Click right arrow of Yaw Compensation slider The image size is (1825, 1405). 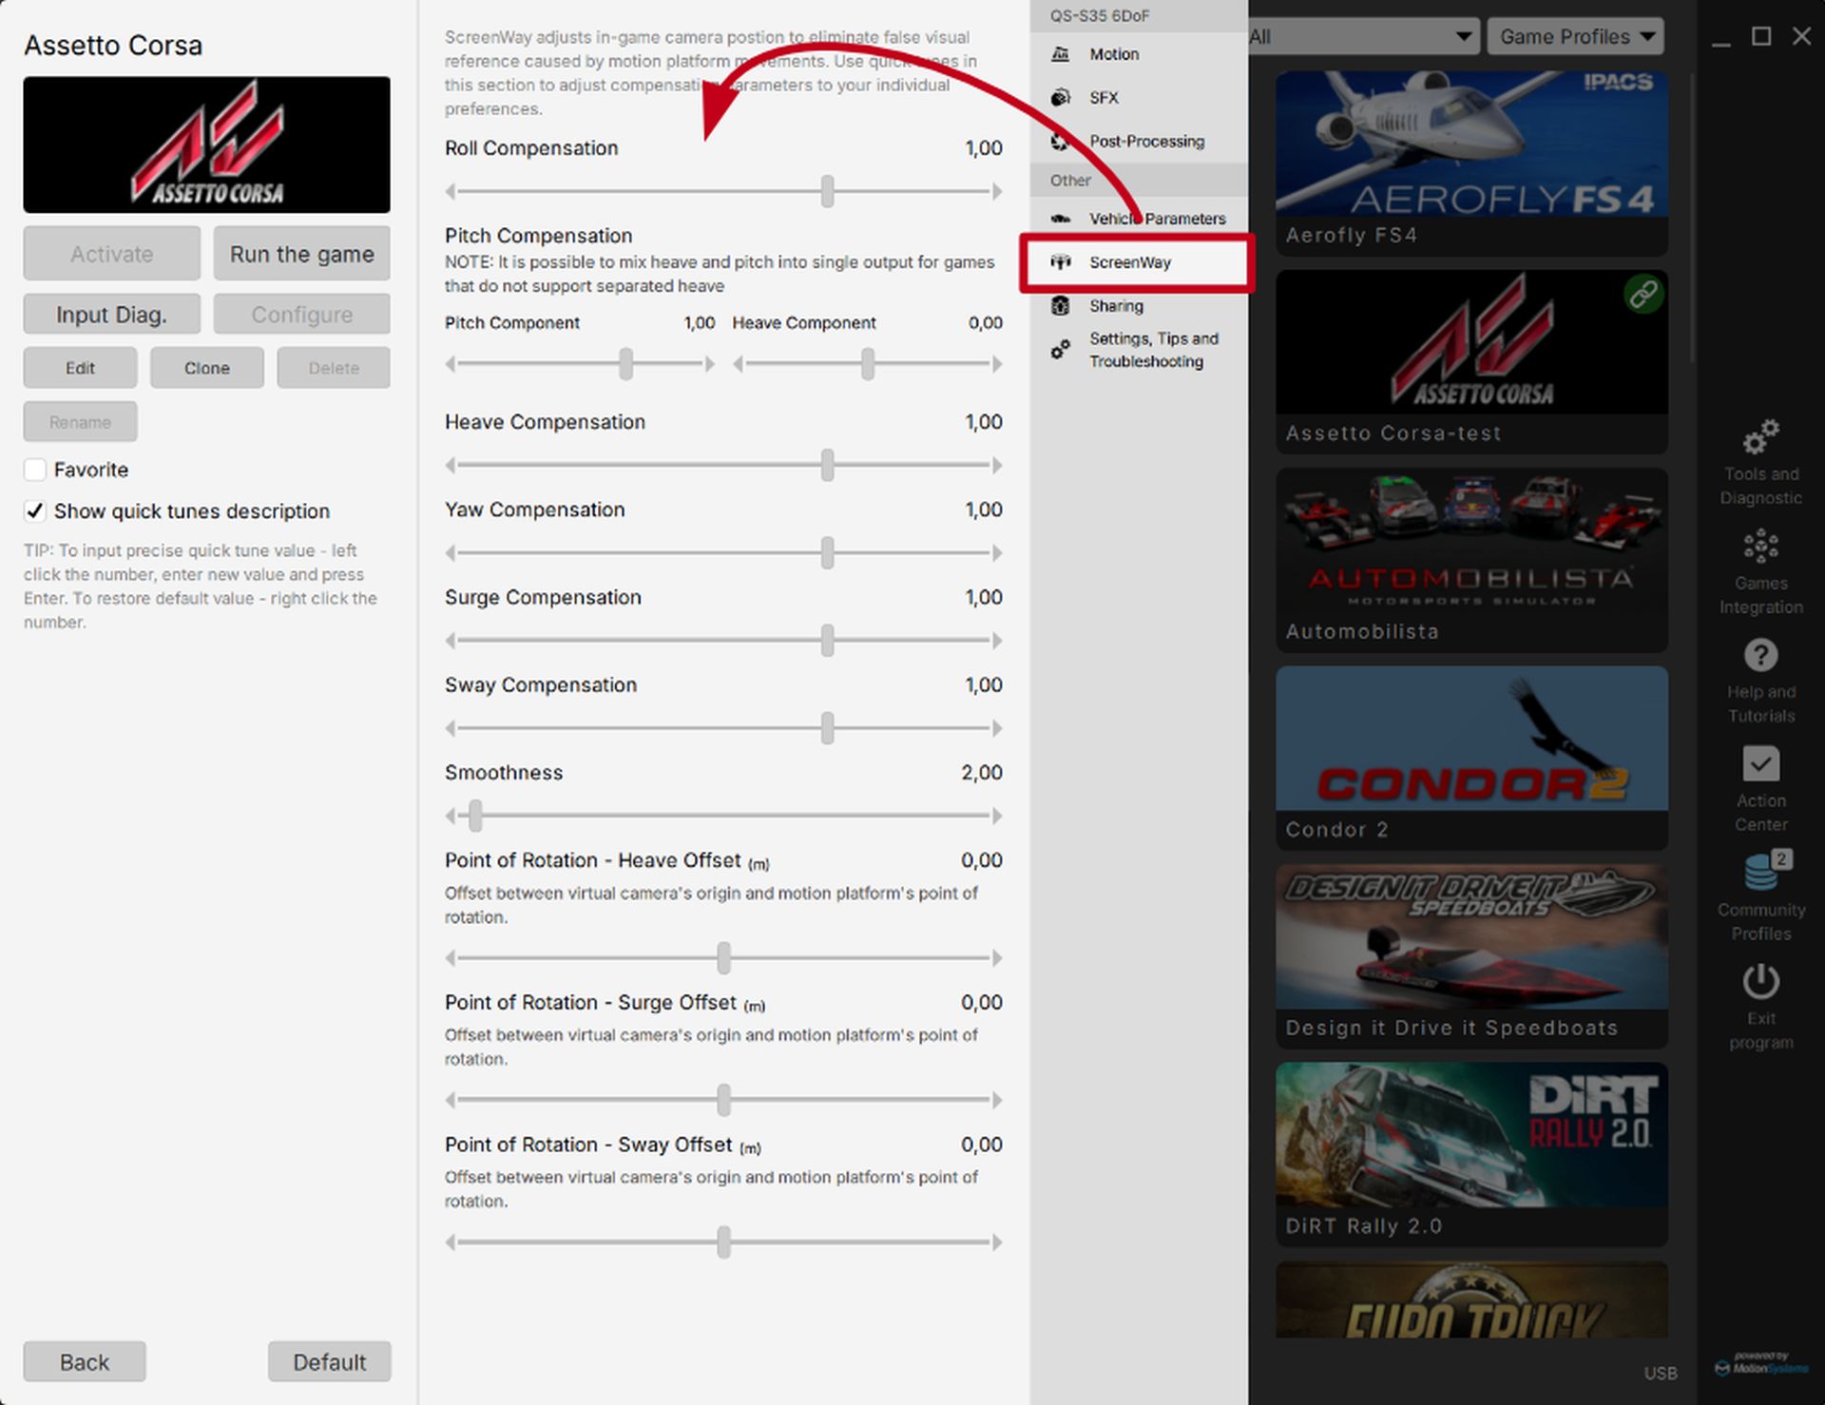click(996, 553)
